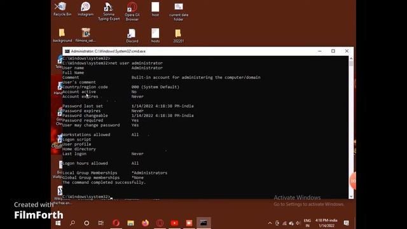Click the cmd vertical scrollbar thumb

pos(351,64)
